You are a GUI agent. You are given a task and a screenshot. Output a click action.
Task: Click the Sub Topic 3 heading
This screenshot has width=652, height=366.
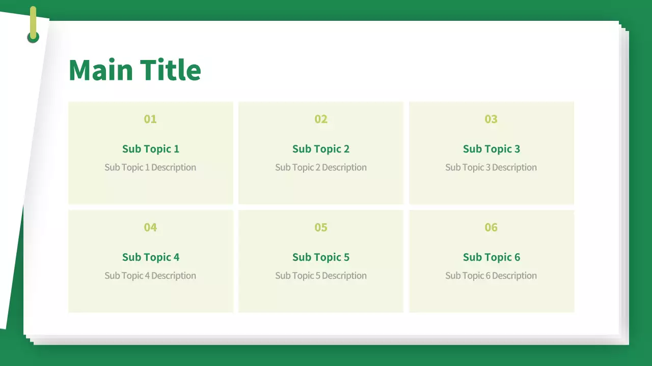click(492, 149)
